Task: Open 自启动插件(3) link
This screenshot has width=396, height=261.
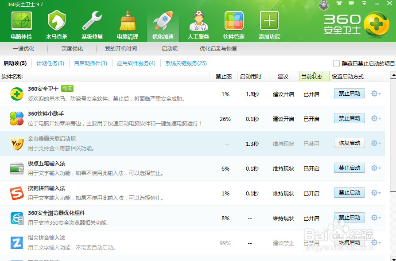Action: pyautogui.click(x=91, y=63)
